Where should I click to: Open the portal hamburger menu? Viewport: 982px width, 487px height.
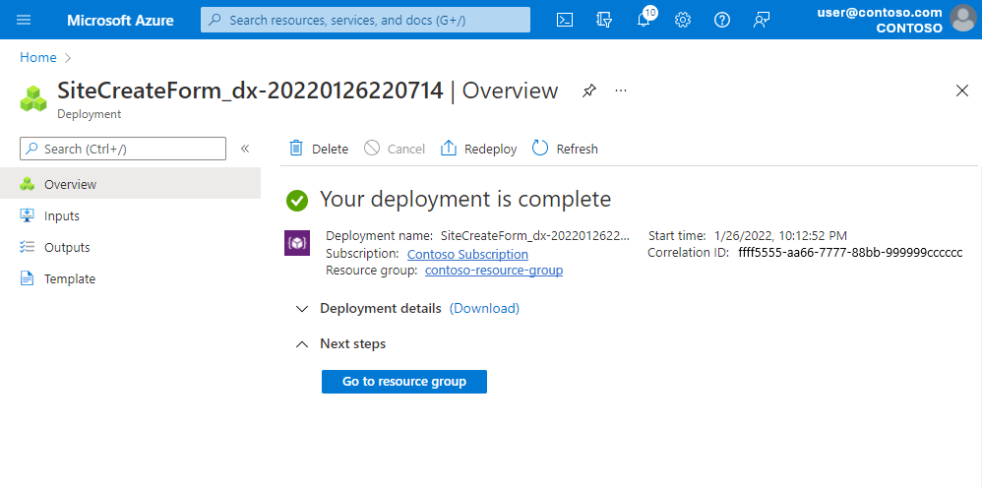coord(24,20)
